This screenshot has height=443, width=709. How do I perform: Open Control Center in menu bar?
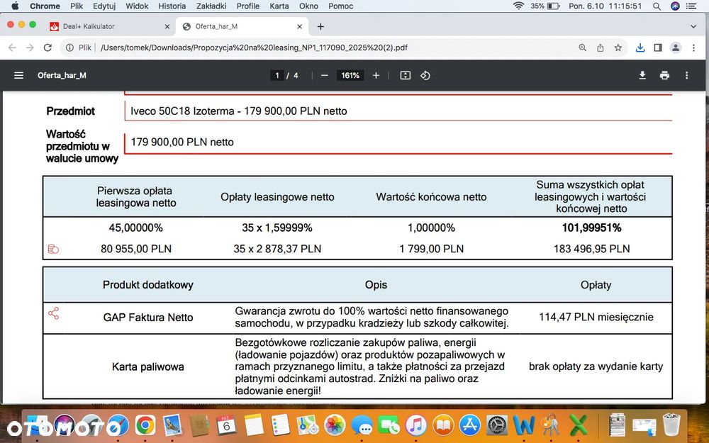pyautogui.click(x=691, y=6)
